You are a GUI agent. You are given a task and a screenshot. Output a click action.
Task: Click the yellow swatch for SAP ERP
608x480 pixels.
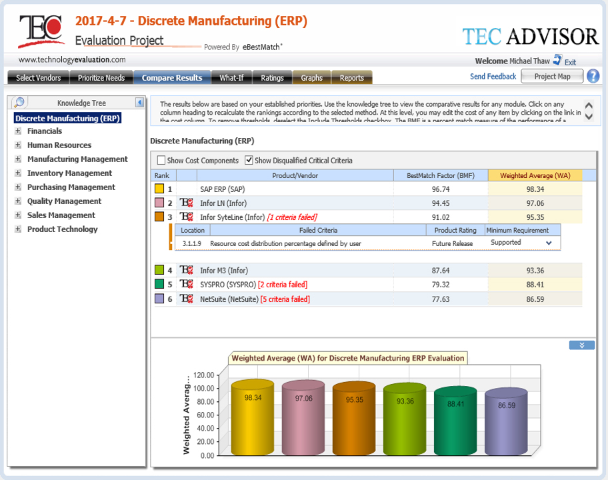(x=159, y=189)
